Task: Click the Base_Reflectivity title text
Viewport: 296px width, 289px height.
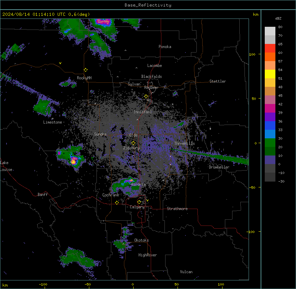Action: 148,5
